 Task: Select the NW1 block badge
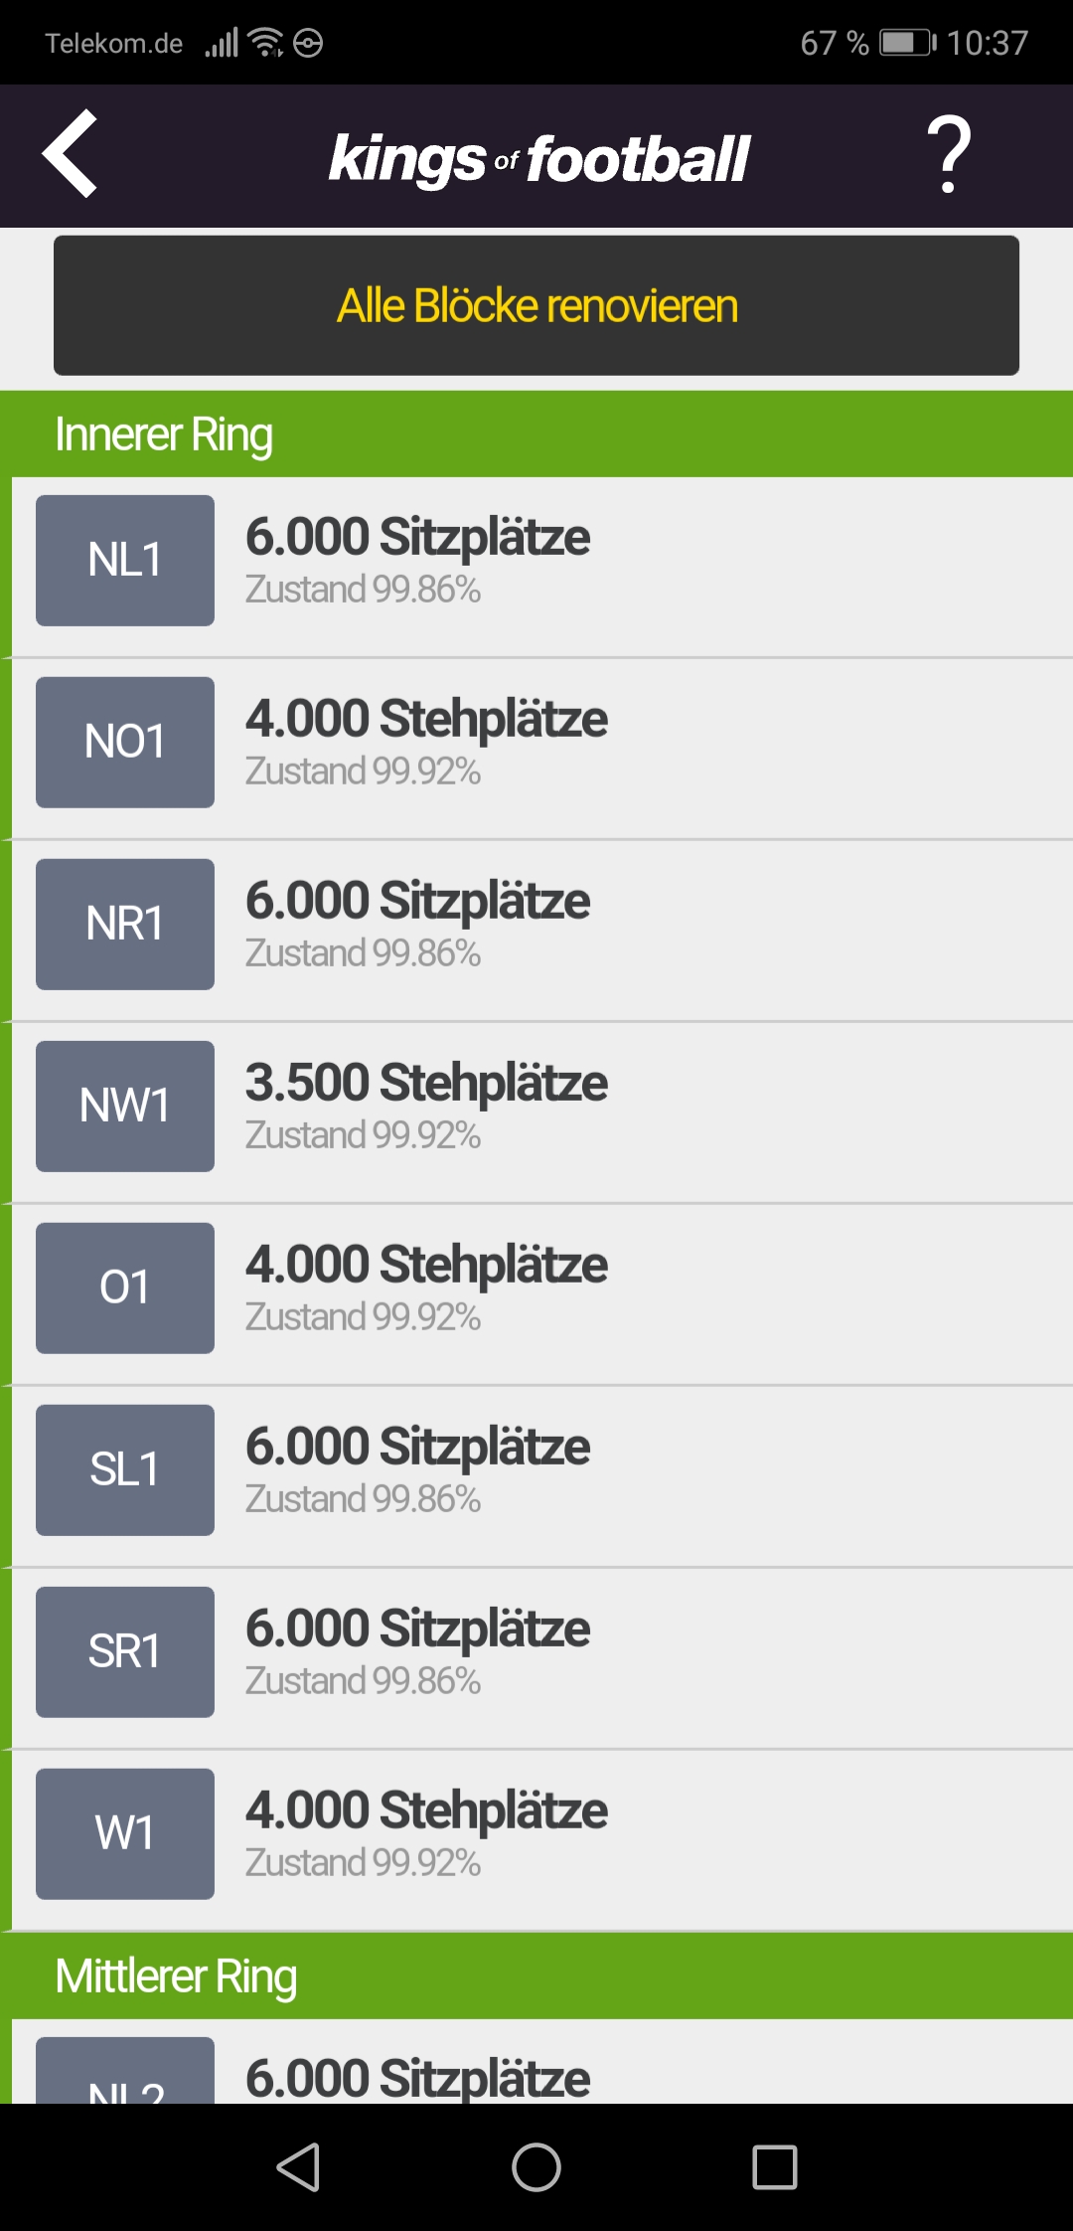(x=125, y=1107)
